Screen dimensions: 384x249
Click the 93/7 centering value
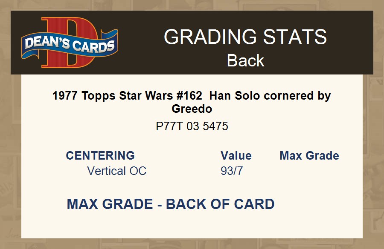232,171
